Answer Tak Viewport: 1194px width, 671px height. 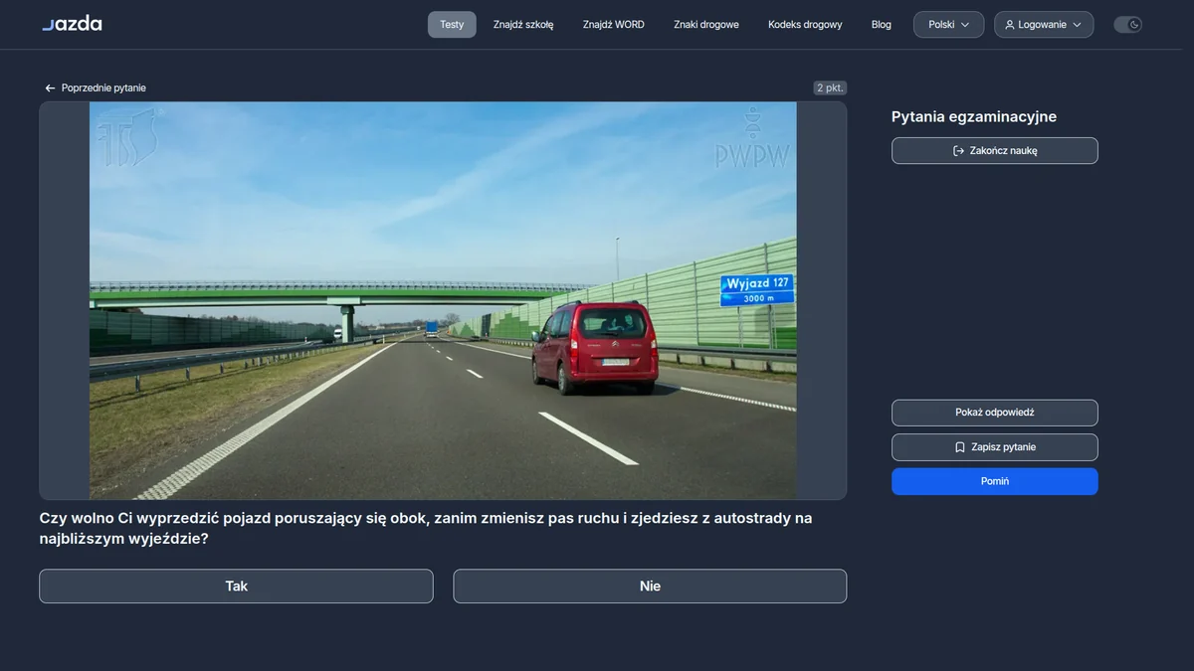point(236,587)
